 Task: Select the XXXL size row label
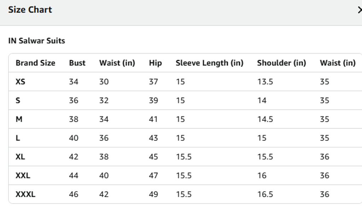(25, 194)
